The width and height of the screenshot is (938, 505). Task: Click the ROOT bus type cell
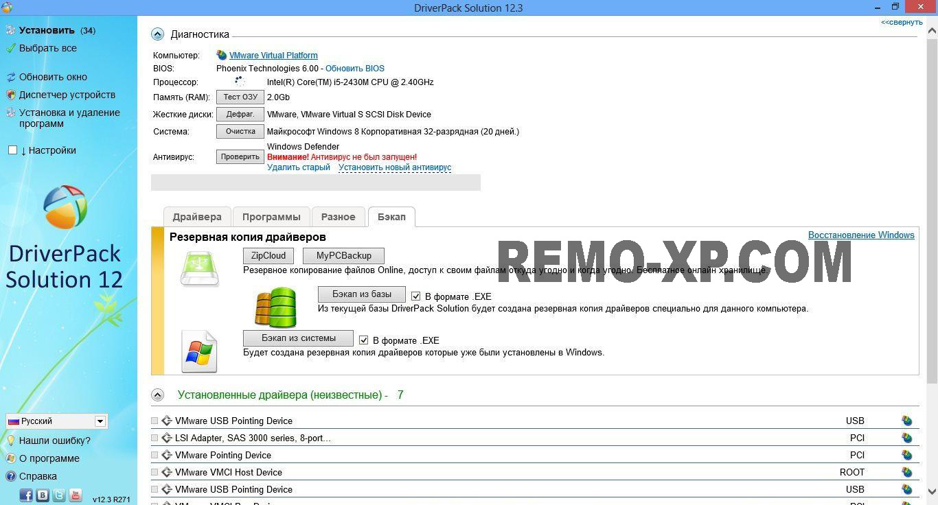(x=852, y=472)
